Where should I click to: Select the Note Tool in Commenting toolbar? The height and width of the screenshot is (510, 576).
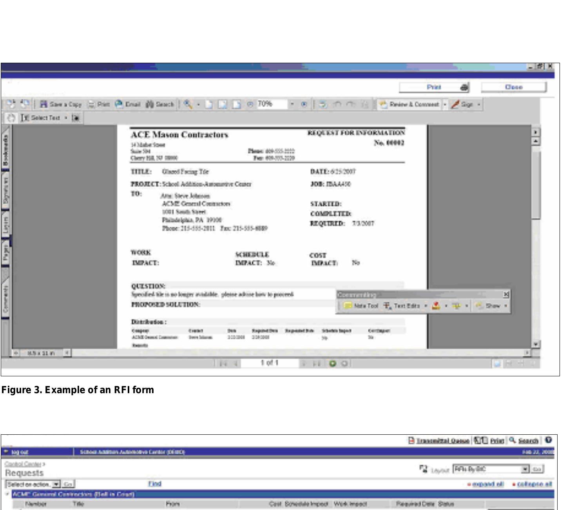361,306
